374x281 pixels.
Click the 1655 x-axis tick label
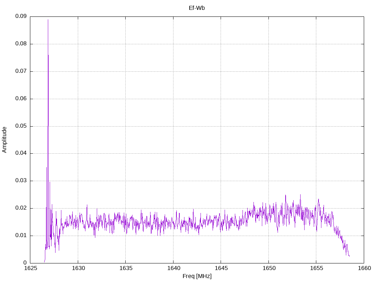pyautogui.click(x=316, y=269)
